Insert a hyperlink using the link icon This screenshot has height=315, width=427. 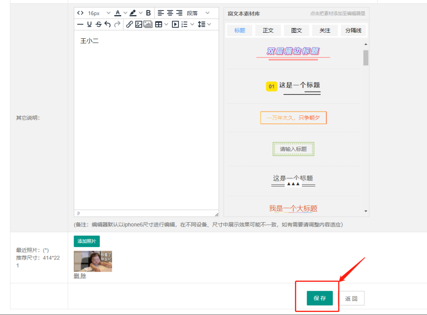point(130,24)
